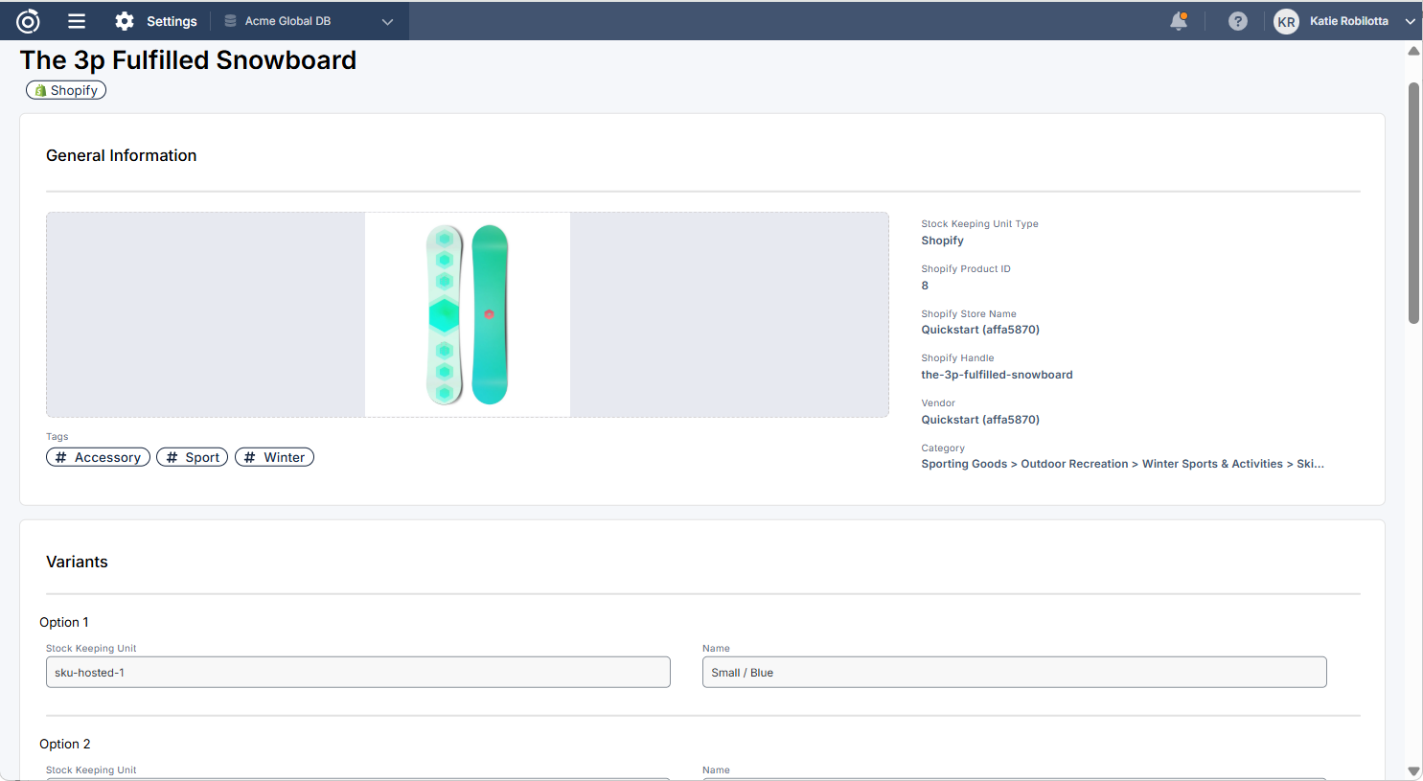The width and height of the screenshot is (1423, 781).
Task: Expand the Acme Global DB dropdown
Action: point(387,21)
